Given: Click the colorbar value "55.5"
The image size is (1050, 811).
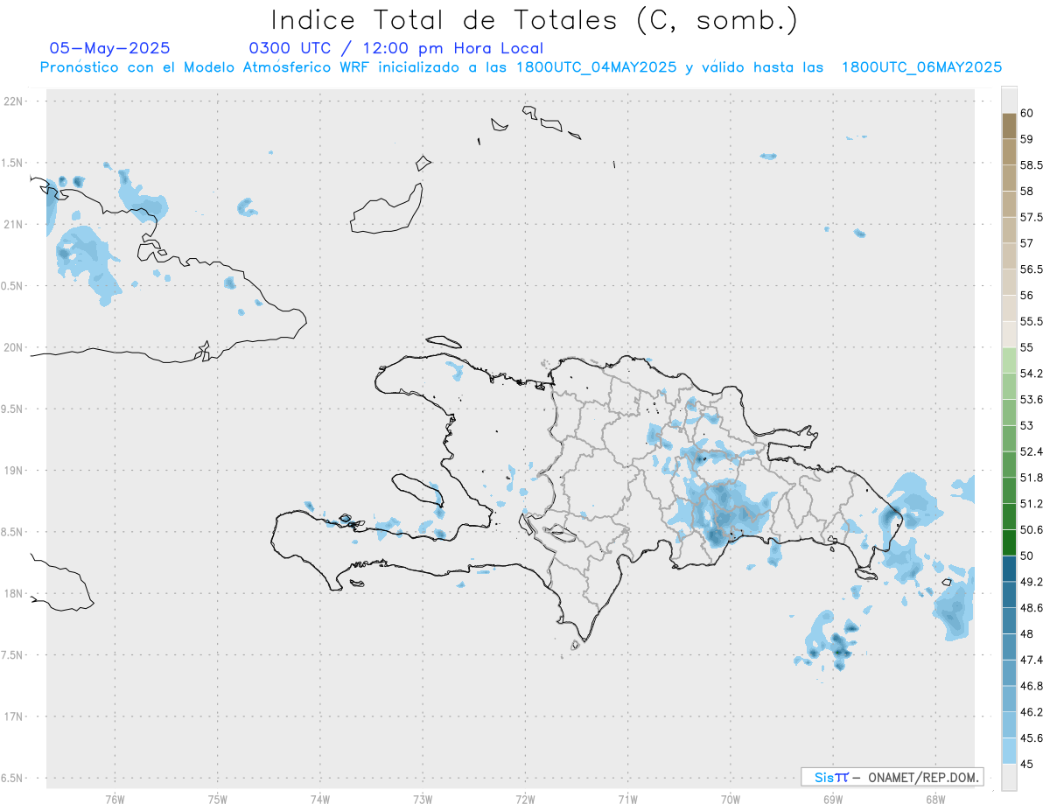Looking at the screenshot, I should pos(1032,321).
